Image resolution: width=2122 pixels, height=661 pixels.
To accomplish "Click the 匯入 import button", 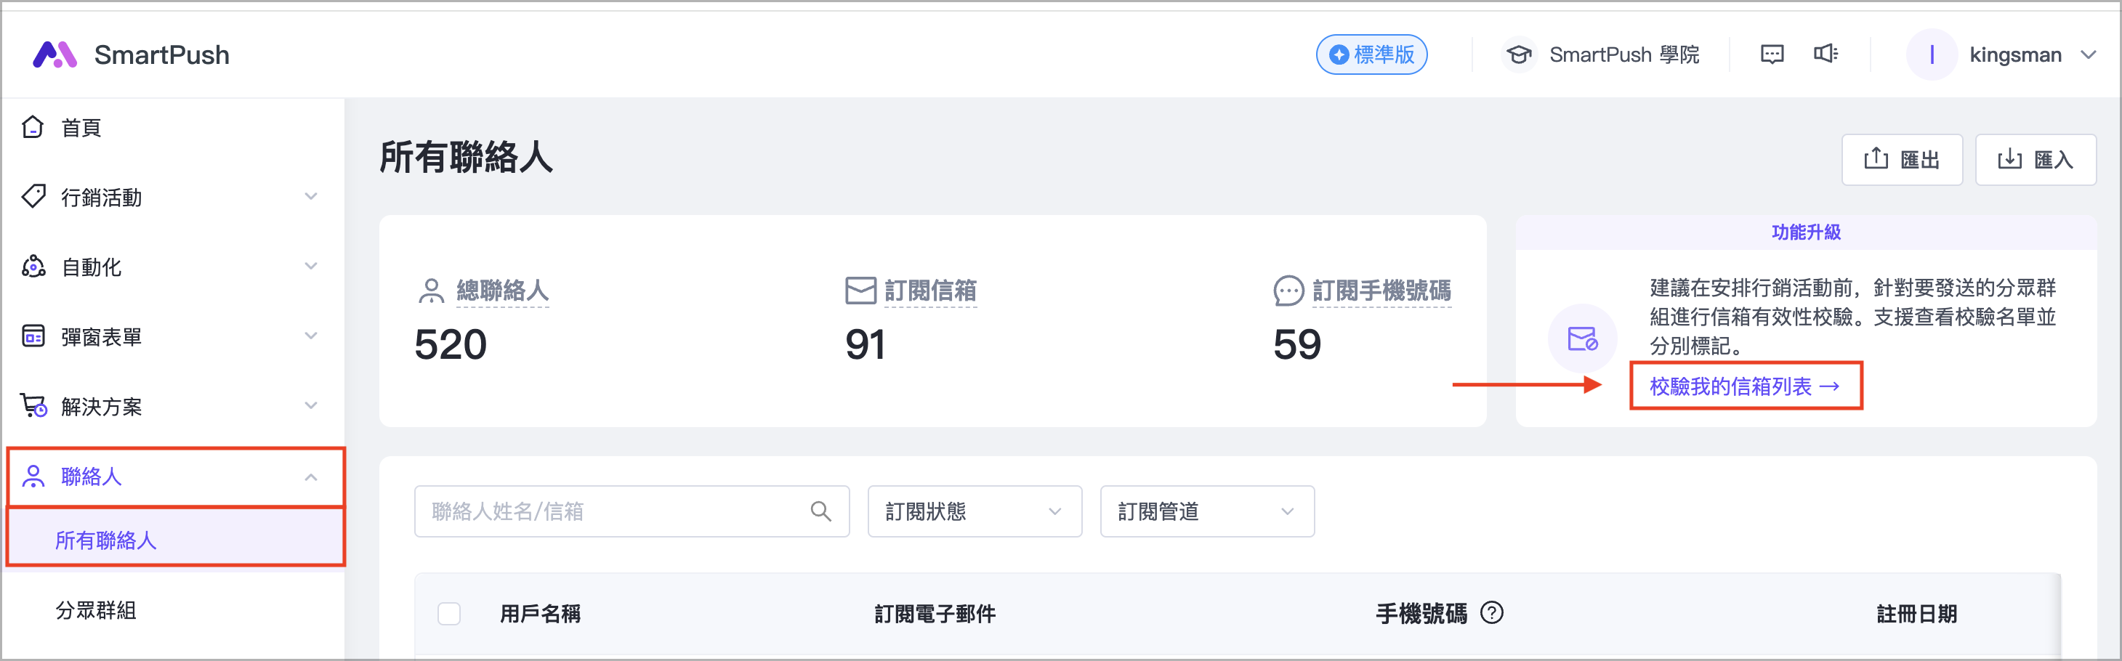I will click(x=2035, y=160).
